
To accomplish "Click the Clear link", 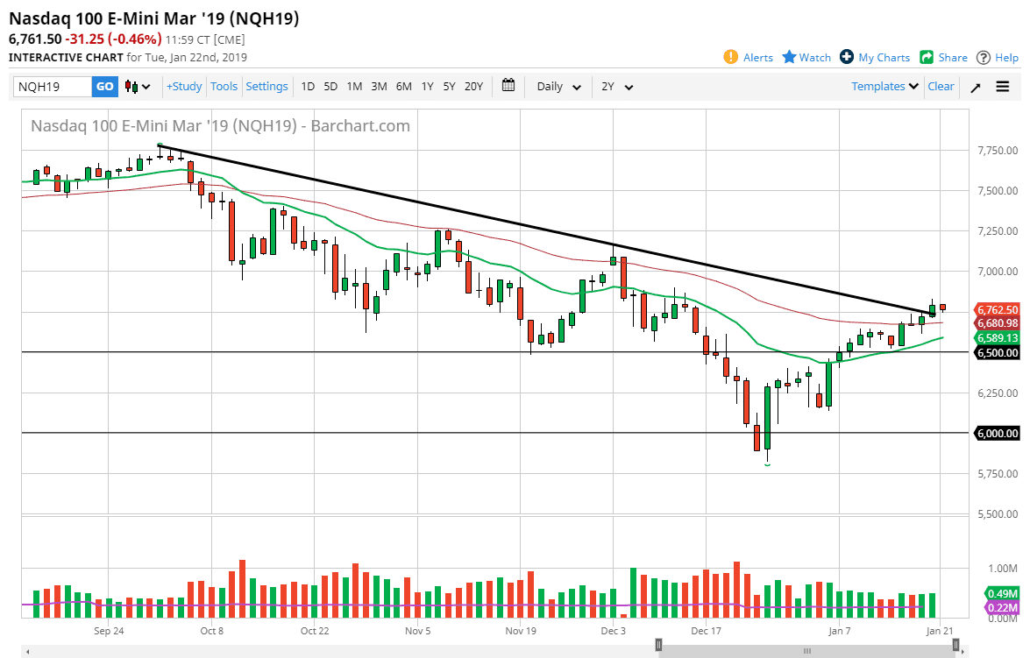I will [941, 86].
